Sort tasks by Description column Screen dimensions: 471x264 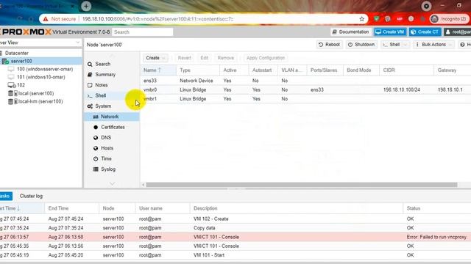296,208
